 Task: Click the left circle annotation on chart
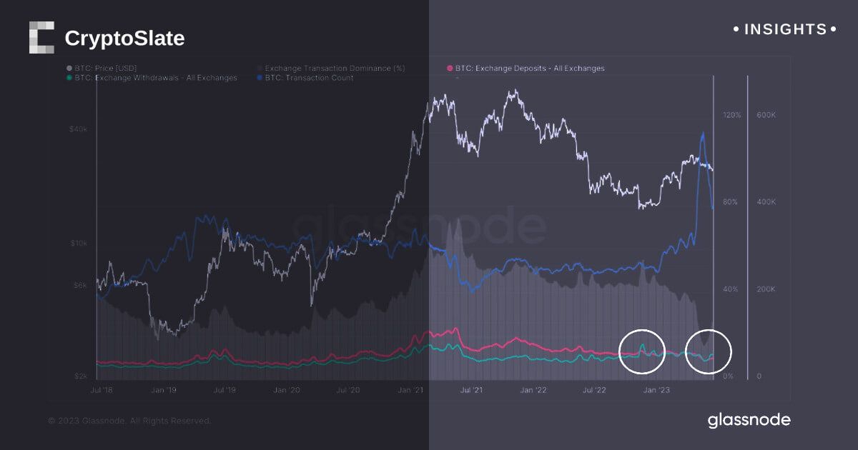pos(641,351)
